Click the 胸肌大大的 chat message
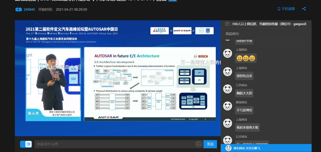The height and width of the screenshot is (152, 321). pyautogui.click(x=244, y=93)
